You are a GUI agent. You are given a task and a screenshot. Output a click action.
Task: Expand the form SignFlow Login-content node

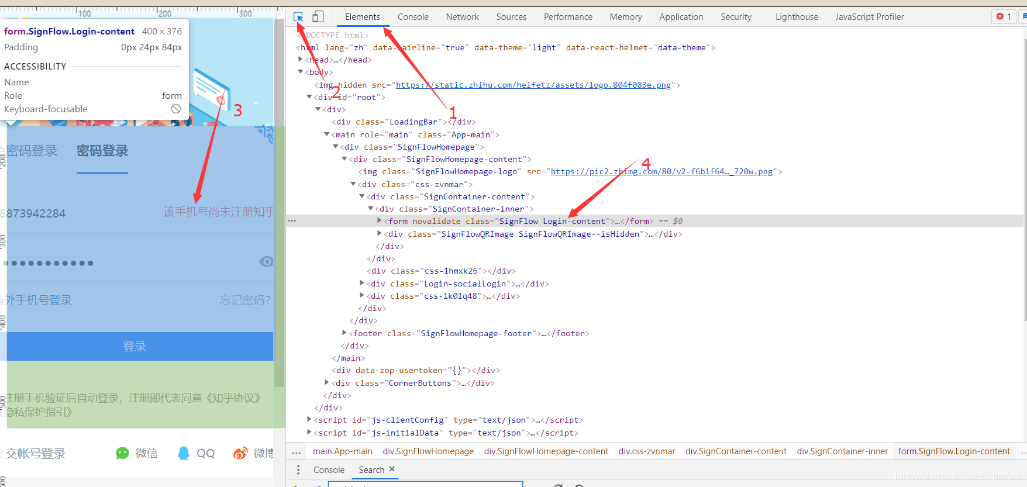click(x=380, y=221)
